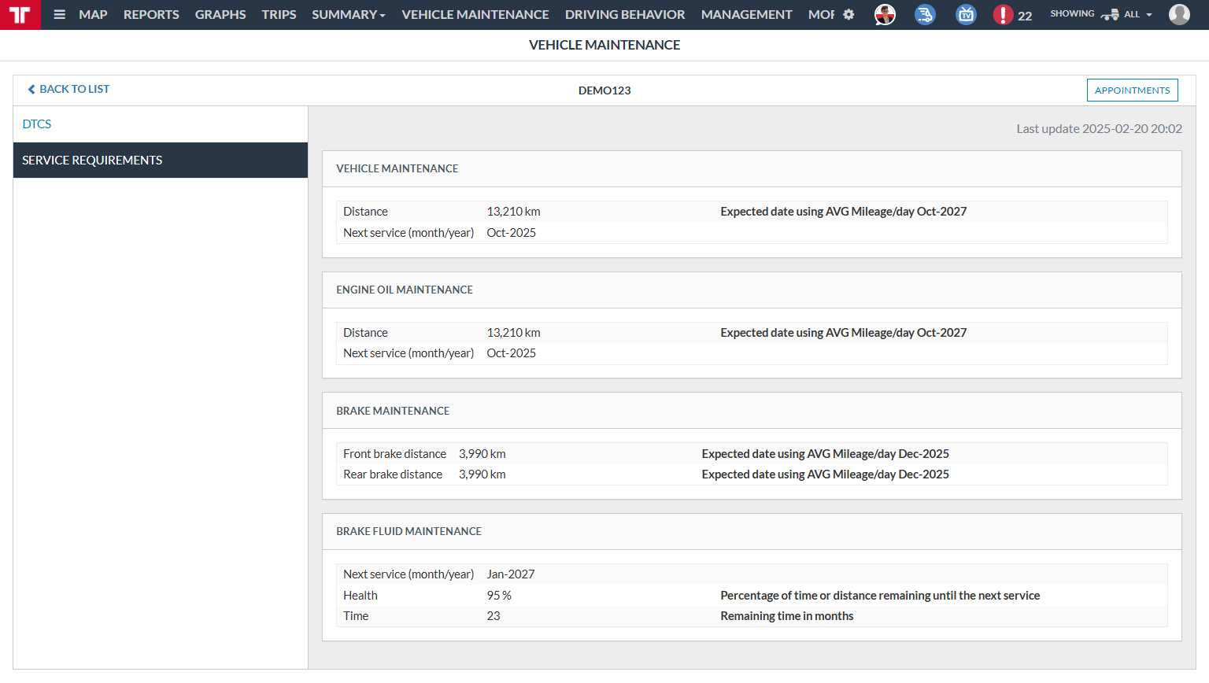Navigate to TRIPS

click(x=279, y=15)
